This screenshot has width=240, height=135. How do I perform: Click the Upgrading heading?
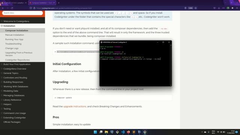[60, 82]
